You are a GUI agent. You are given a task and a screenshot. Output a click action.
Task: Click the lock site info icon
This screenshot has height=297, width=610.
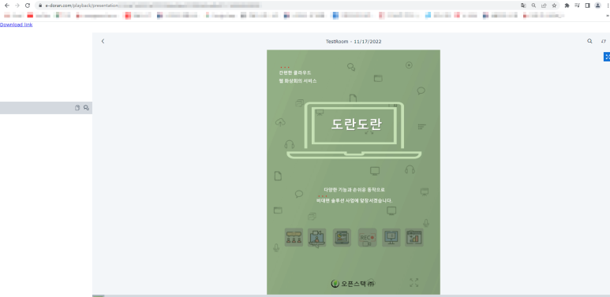click(x=40, y=6)
